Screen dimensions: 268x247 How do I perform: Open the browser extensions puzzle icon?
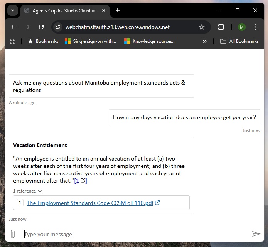221,27
